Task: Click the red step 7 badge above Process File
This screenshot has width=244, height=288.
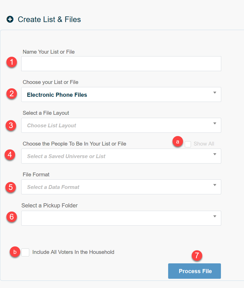Action: [197, 256]
